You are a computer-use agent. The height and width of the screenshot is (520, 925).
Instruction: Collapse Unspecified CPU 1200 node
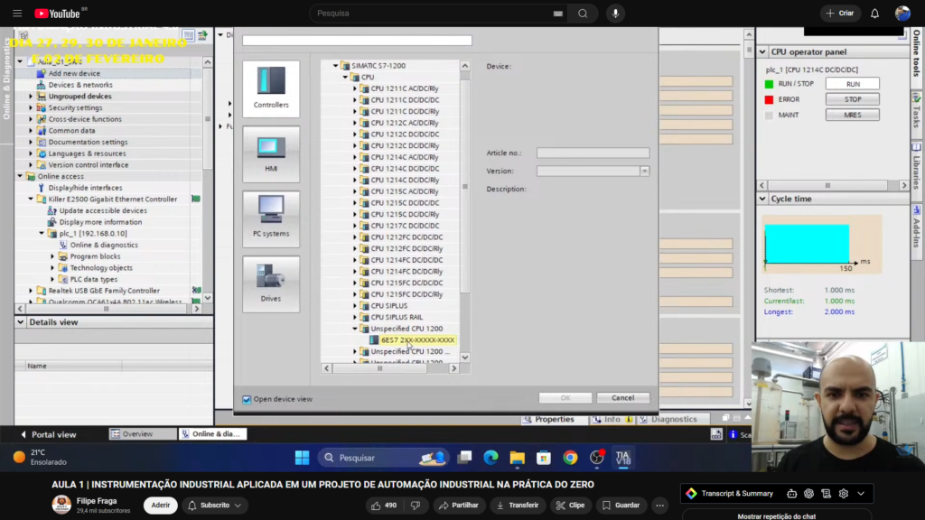(x=355, y=329)
